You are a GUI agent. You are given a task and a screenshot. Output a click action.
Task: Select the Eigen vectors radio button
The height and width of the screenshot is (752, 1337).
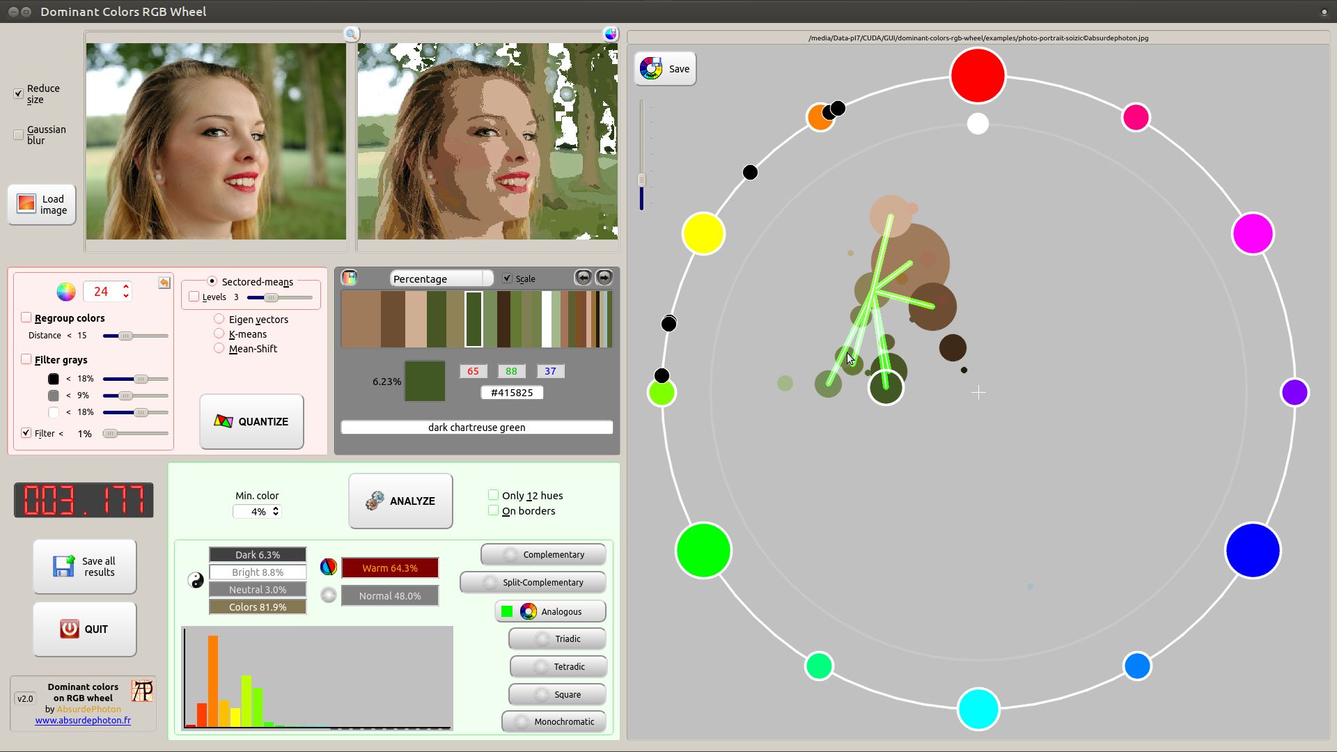[x=219, y=319]
